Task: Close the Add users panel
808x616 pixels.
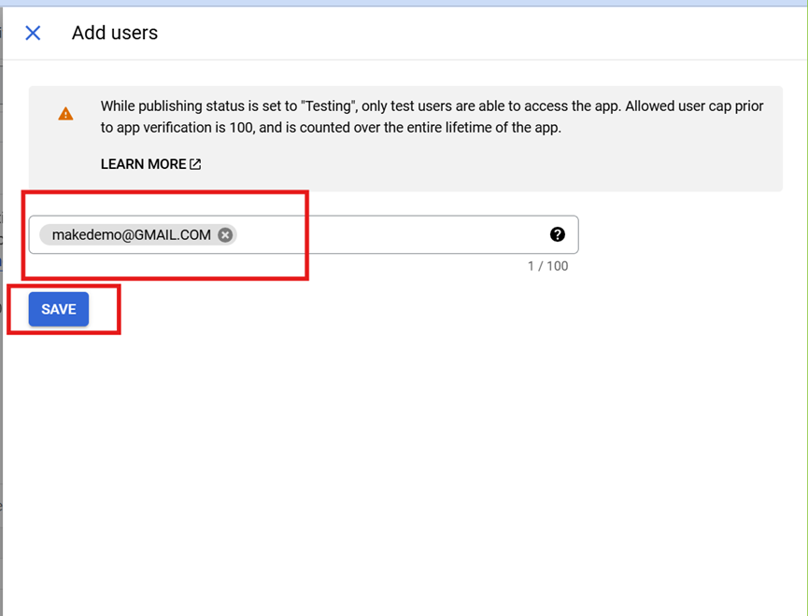Action: pyautogui.click(x=33, y=34)
